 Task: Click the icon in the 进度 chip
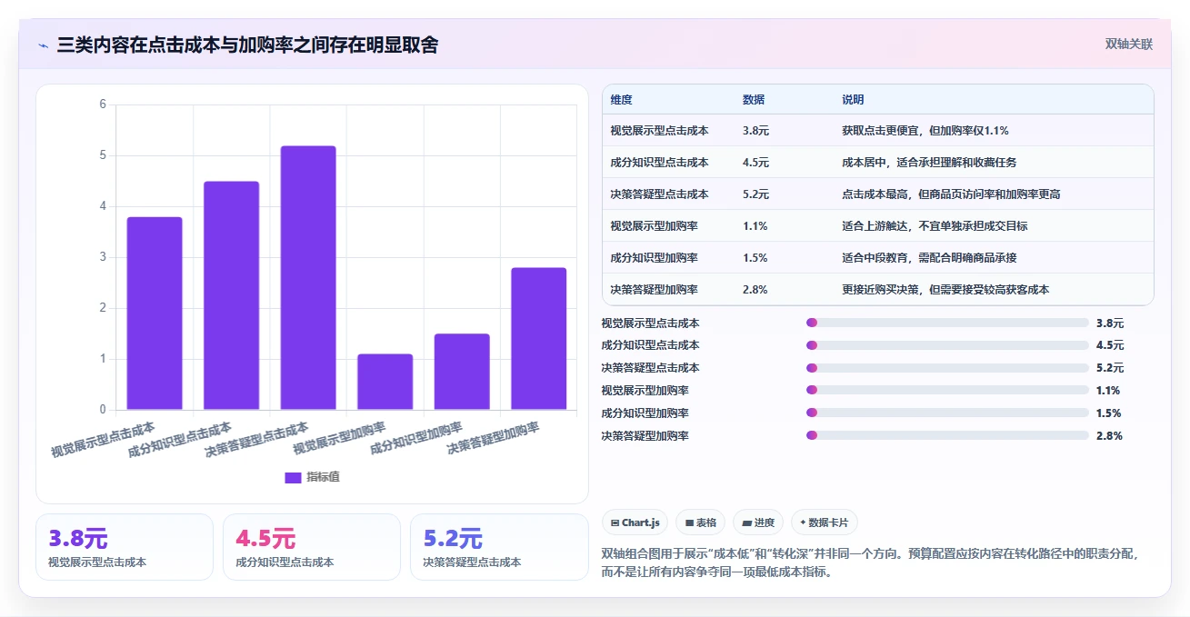coord(746,522)
